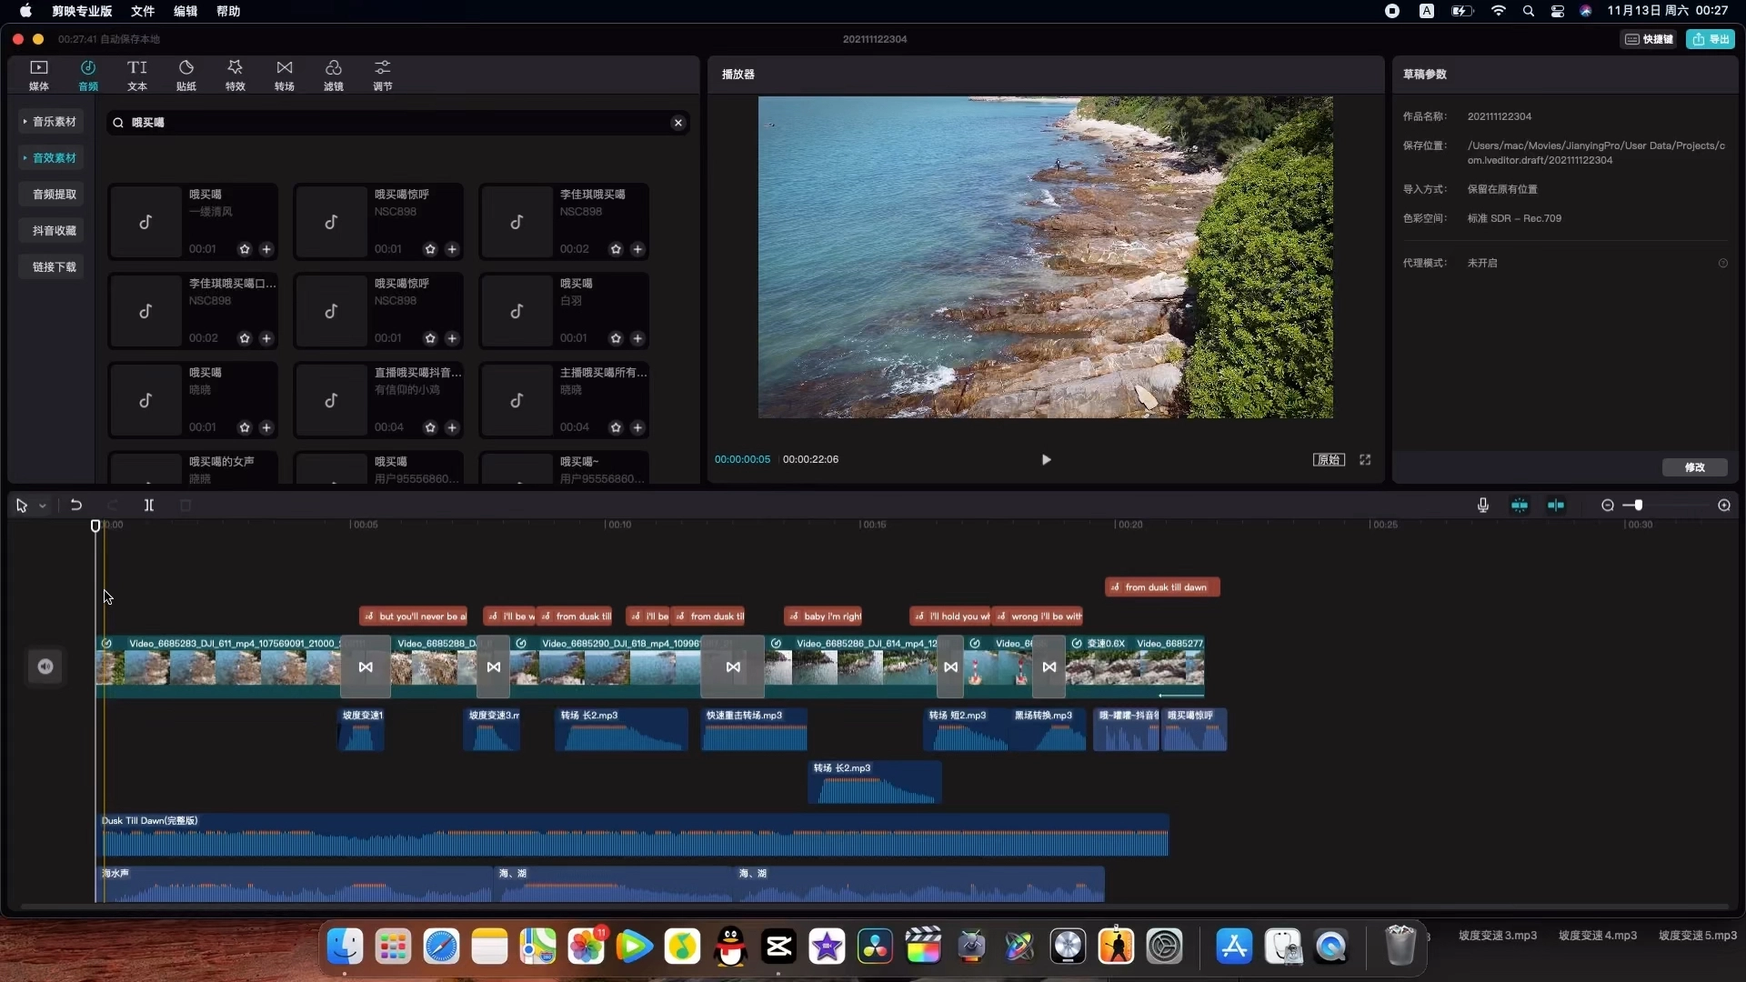Select the 'from dusk till dawn' top text clip
This screenshot has height=982, width=1746.
click(x=1162, y=587)
